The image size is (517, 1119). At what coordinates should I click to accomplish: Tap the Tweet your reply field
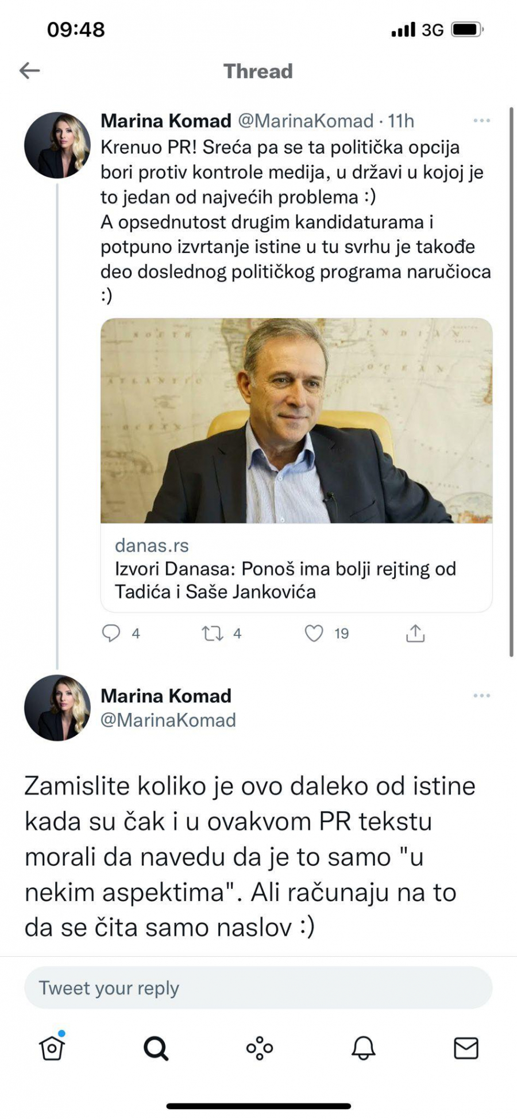[x=258, y=987]
